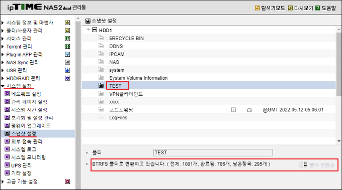Viewport: 342px width, 190px height.
Task: Expand USB 관리 menu
Action: pos(3,70)
